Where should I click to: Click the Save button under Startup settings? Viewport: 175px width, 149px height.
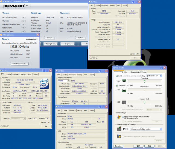click(x=157, y=122)
